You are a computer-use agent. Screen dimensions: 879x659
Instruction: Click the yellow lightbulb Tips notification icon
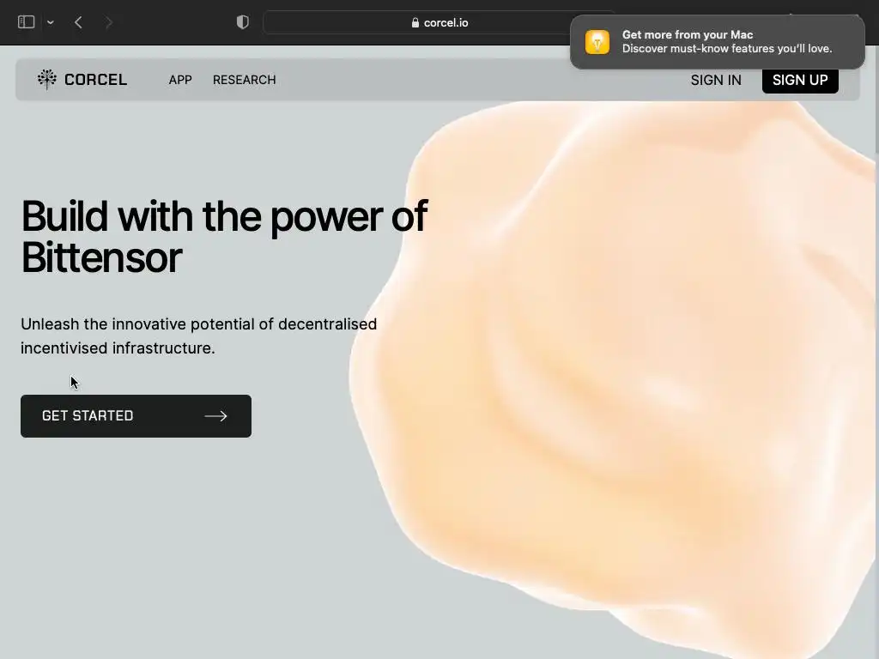point(597,42)
